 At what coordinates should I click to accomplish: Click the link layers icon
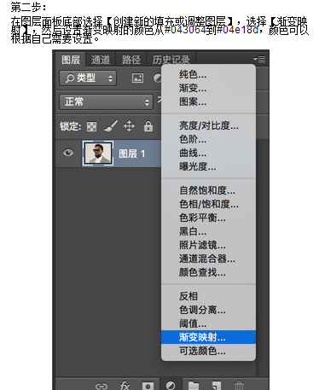click(x=101, y=386)
